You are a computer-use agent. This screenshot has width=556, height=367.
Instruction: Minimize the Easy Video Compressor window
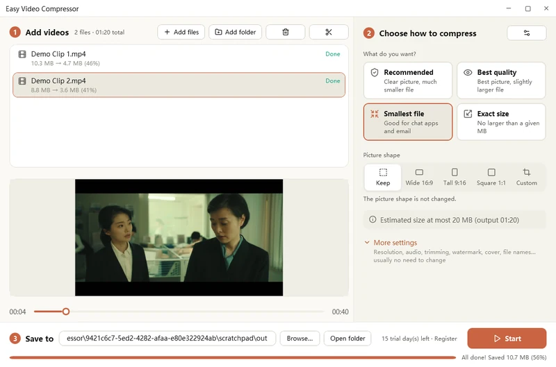coord(509,8)
